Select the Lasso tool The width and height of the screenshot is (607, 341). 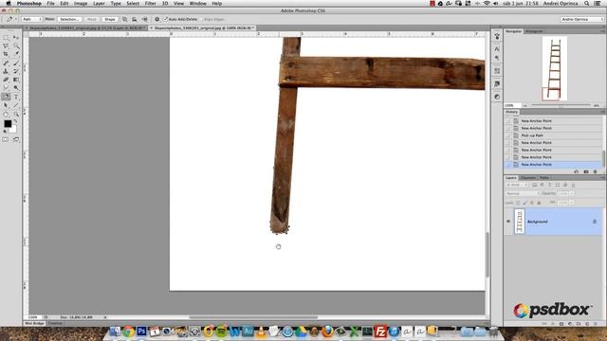pos(6,46)
